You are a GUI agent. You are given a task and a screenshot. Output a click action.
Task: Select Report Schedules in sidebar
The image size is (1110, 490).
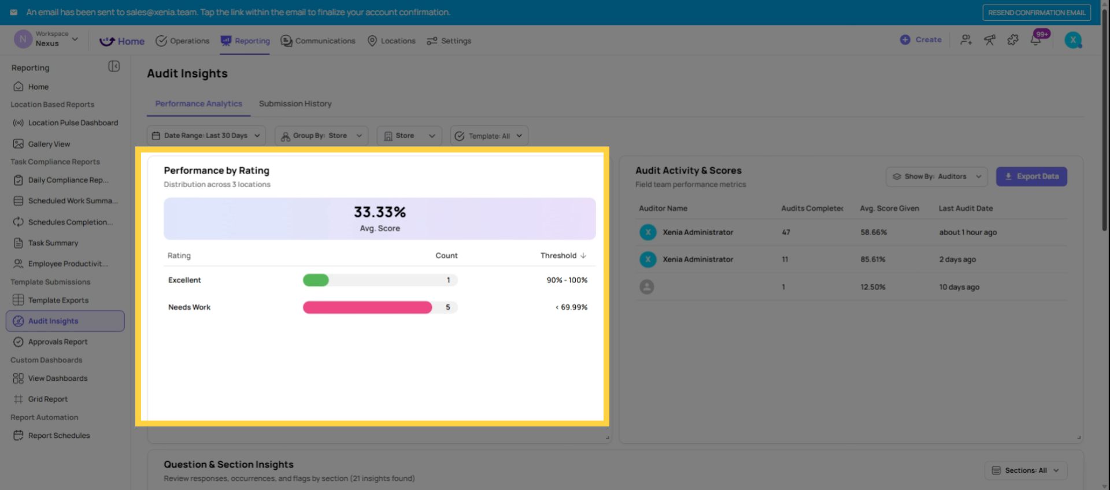click(x=59, y=436)
